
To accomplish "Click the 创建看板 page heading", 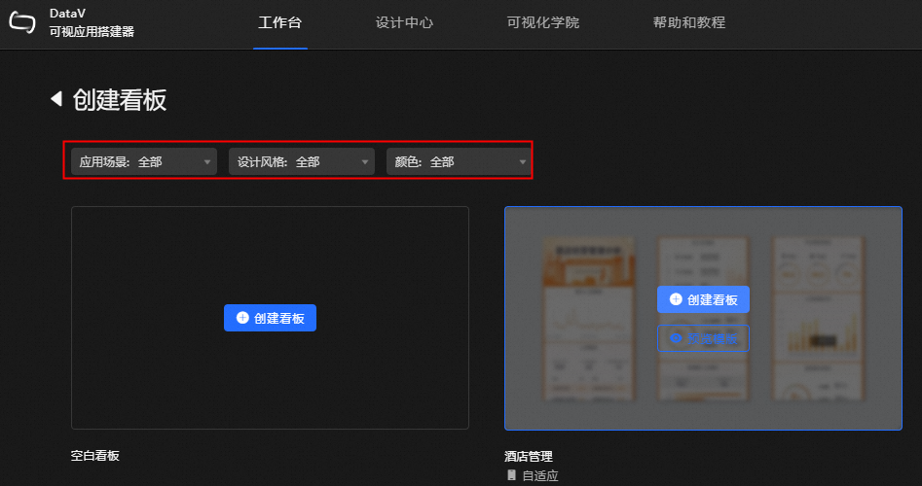I will coord(120,99).
